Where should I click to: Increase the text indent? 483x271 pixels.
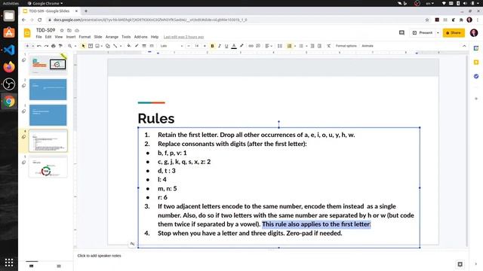319,46
